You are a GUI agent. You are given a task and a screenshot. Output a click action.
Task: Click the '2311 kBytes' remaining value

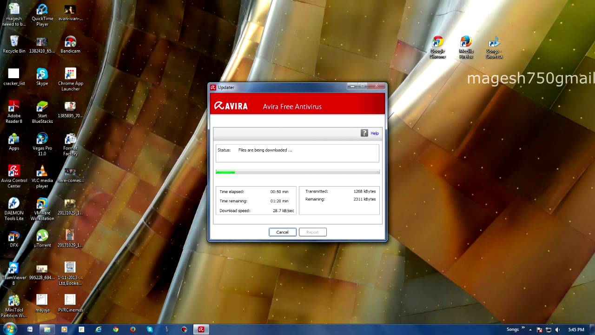point(364,199)
